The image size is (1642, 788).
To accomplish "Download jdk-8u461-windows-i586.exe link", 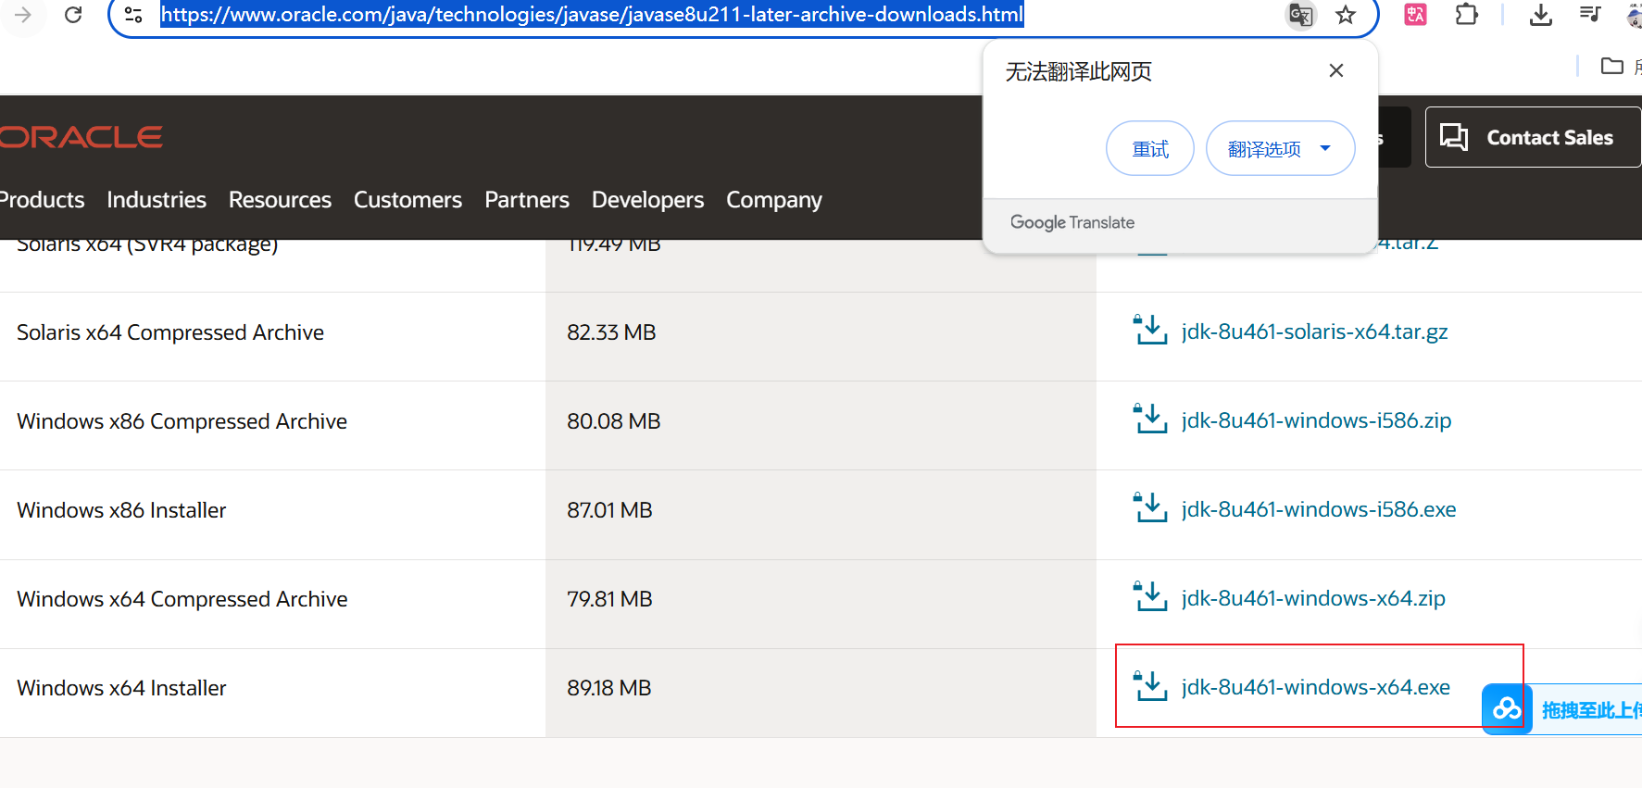I will (x=1319, y=509).
